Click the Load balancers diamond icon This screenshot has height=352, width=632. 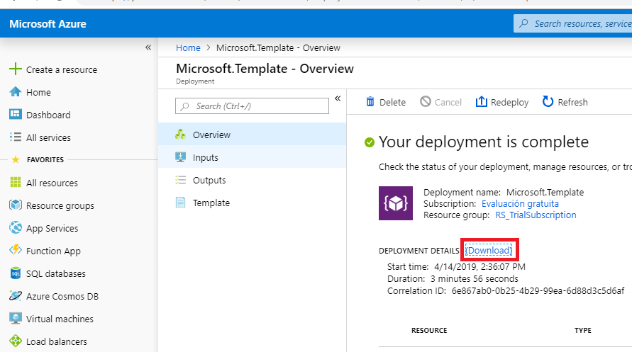click(x=16, y=341)
